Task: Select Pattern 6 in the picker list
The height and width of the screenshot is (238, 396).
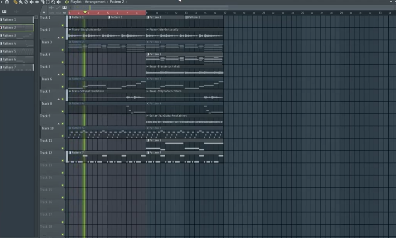Action: tap(17, 59)
